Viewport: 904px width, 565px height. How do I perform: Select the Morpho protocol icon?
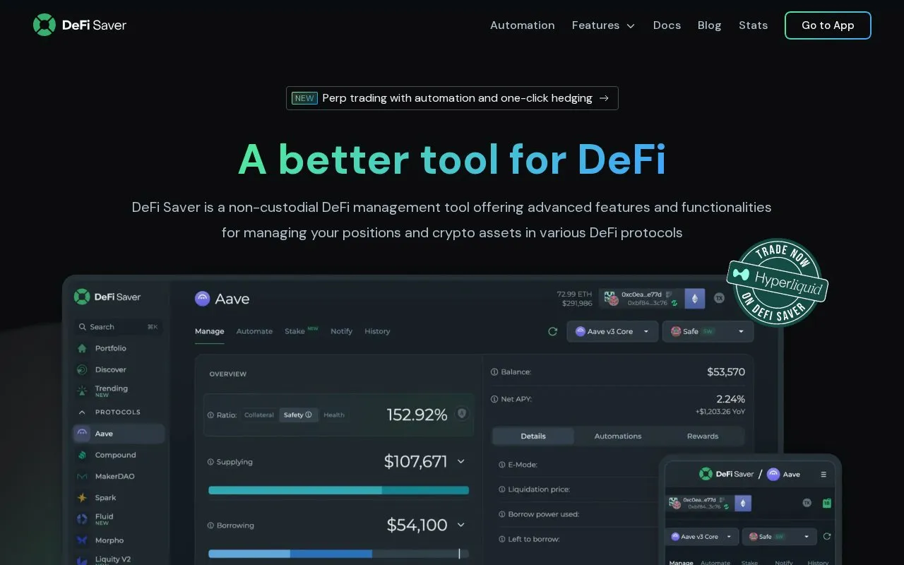82,540
